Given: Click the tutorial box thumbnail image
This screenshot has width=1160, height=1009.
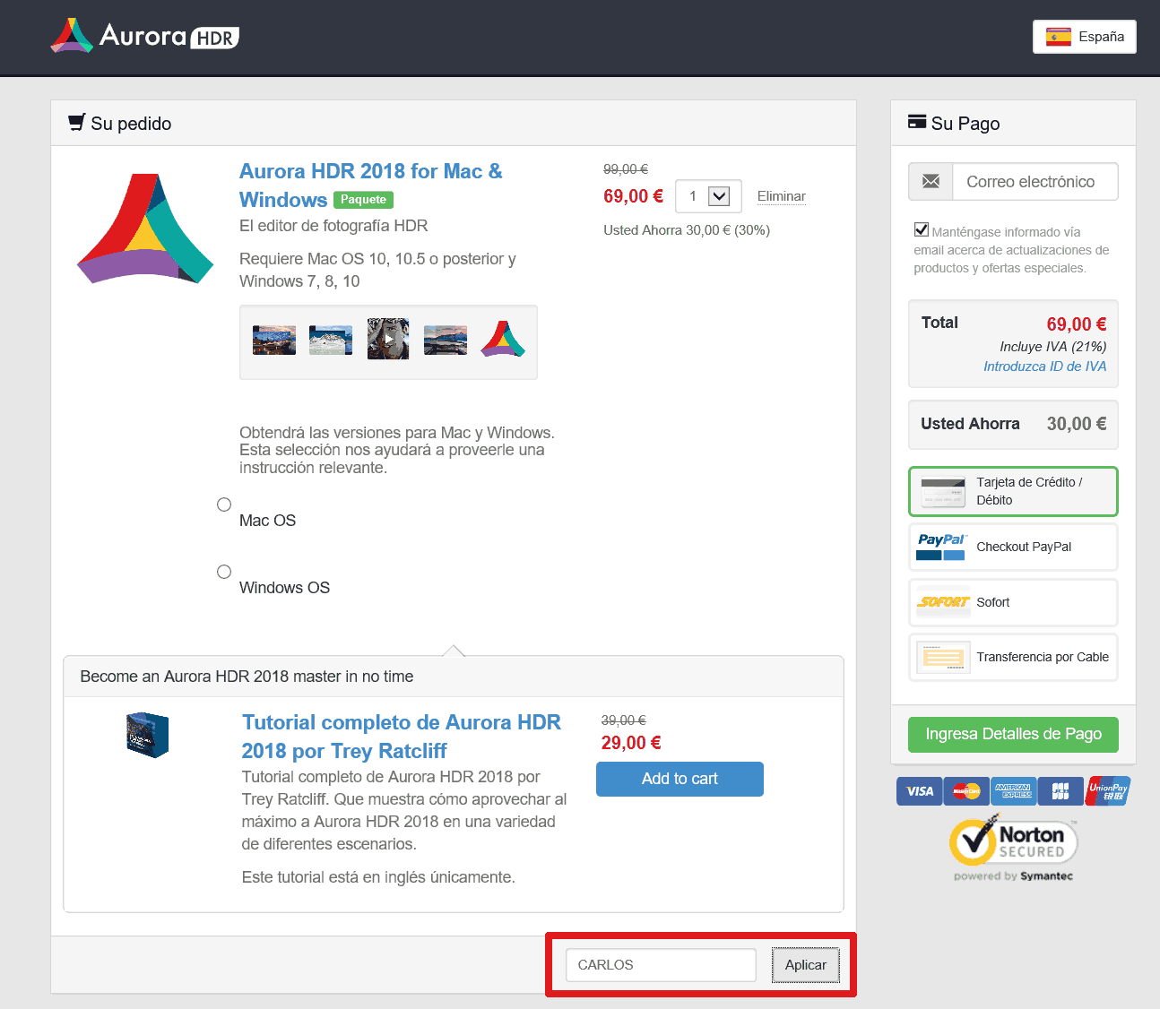Looking at the screenshot, I should pos(148,735).
